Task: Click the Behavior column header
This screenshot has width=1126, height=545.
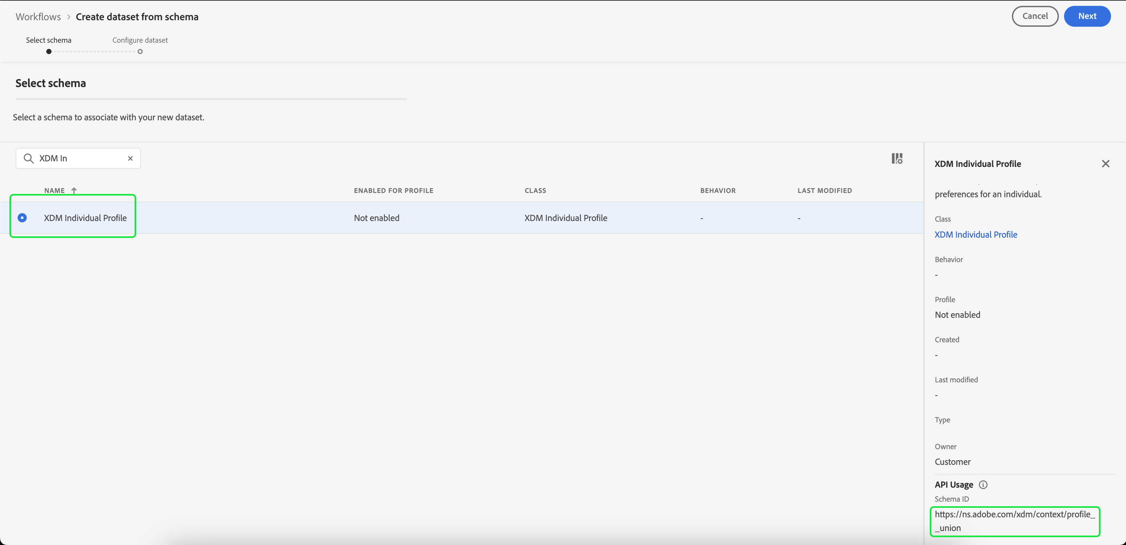Action: [x=718, y=191]
